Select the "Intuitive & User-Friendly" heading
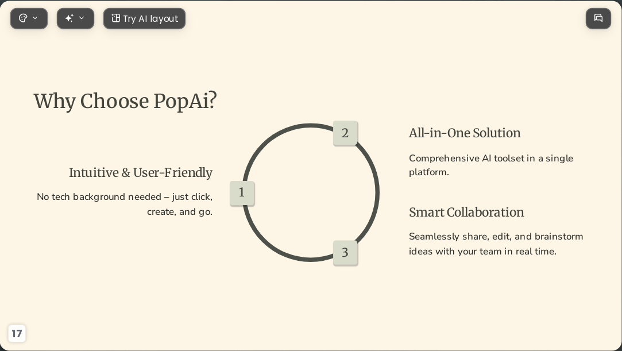622x351 pixels. pyautogui.click(x=141, y=173)
